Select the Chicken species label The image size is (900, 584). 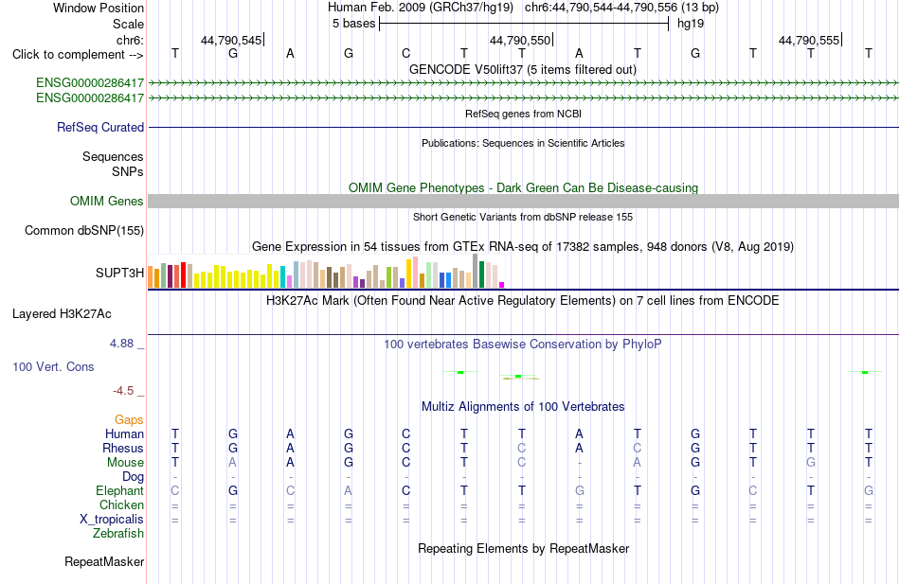click(x=121, y=505)
